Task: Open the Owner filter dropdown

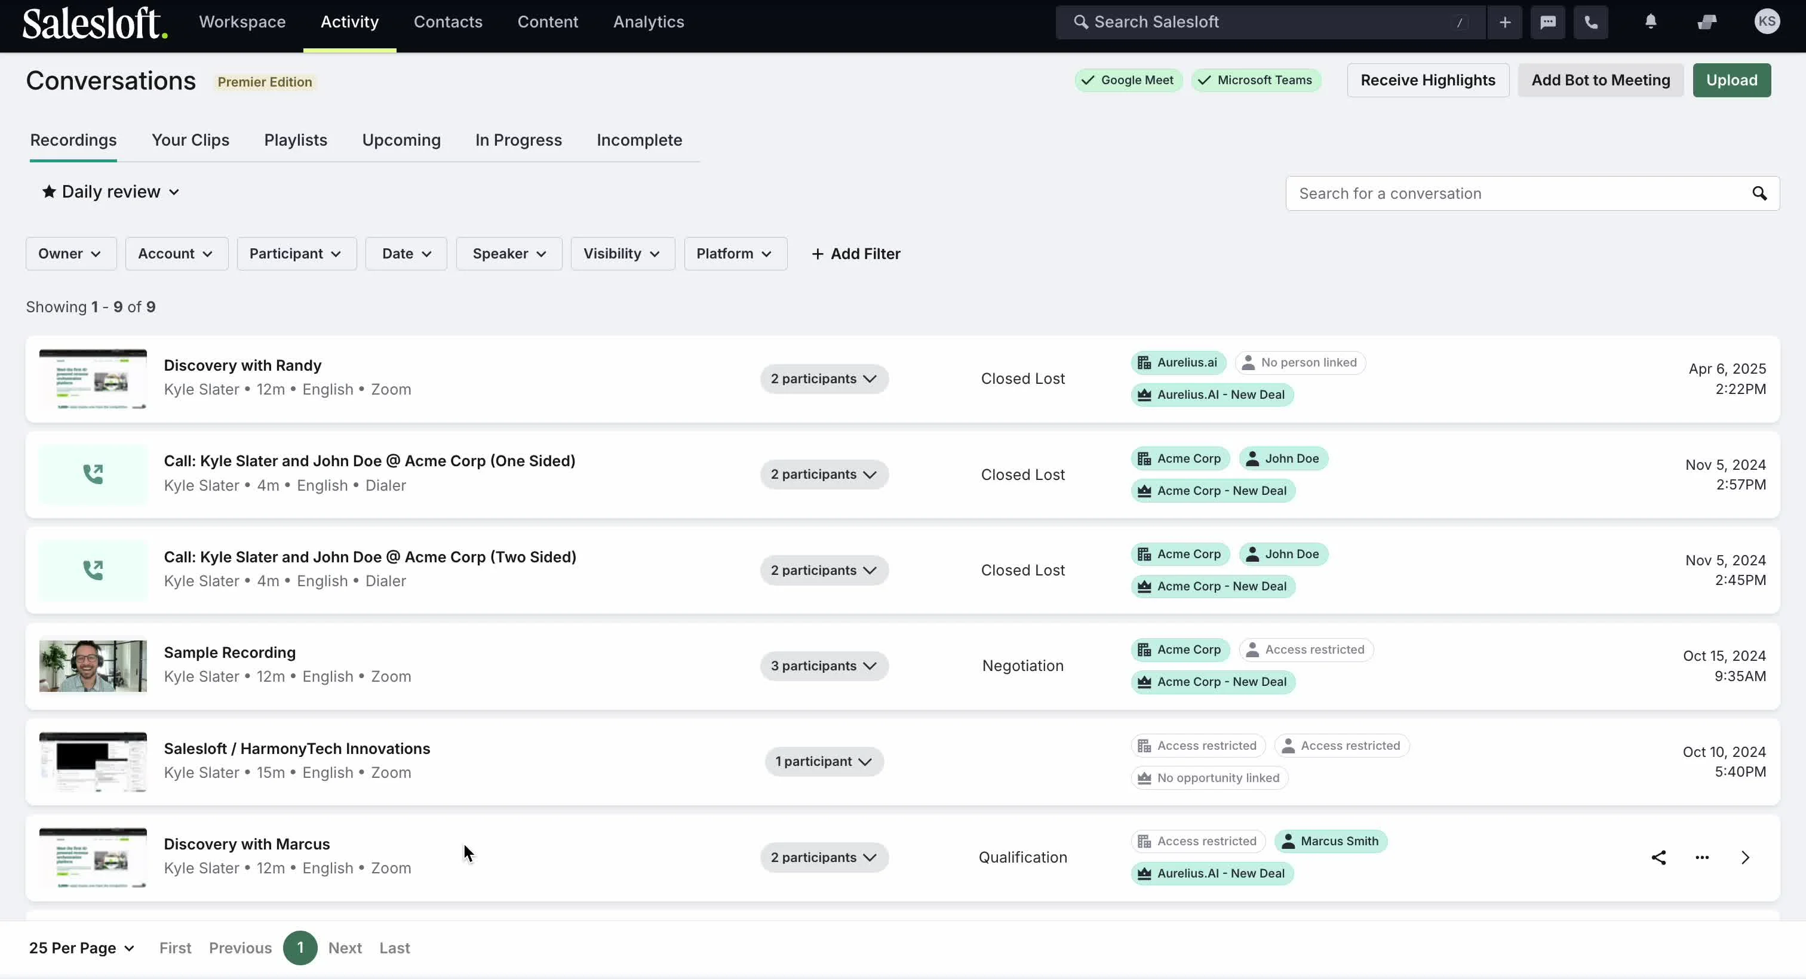Action: pos(71,254)
